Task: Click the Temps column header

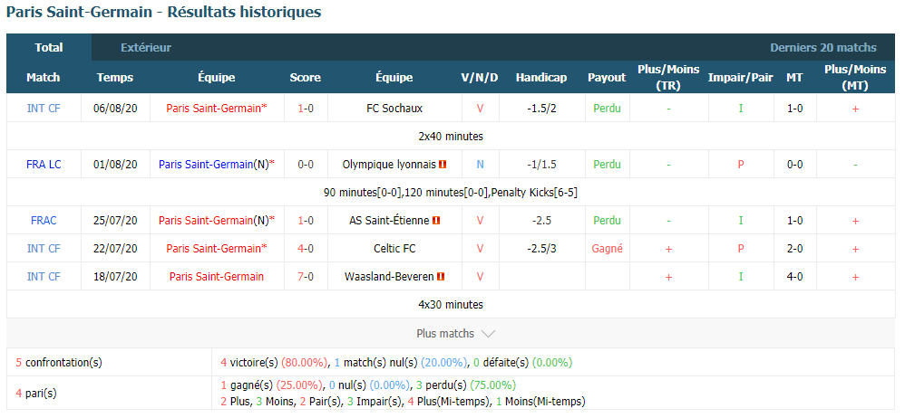Action: coord(115,78)
